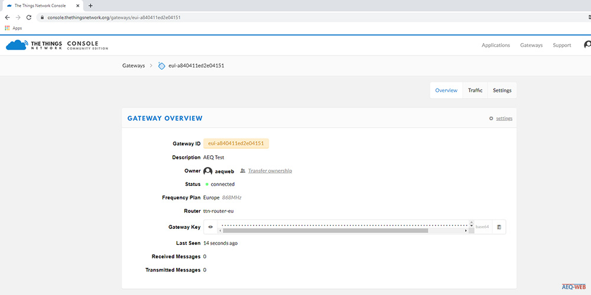Click Last Seen value 14 seconds ago
Viewport: 591px width, 295px height.
click(x=220, y=243)
